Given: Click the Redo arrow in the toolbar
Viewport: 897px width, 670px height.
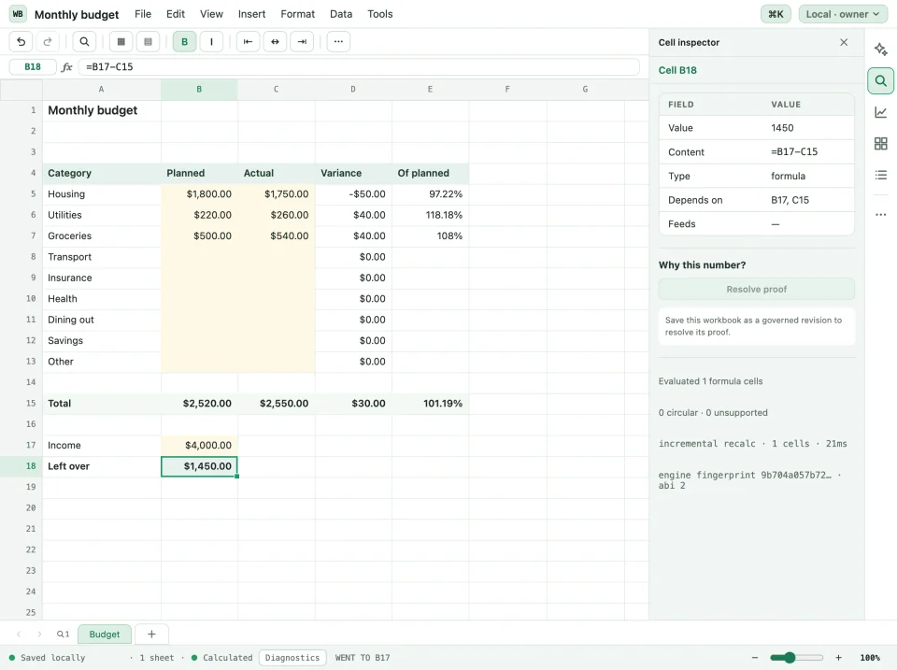Looking at the screenshot, I should (48, 42).
